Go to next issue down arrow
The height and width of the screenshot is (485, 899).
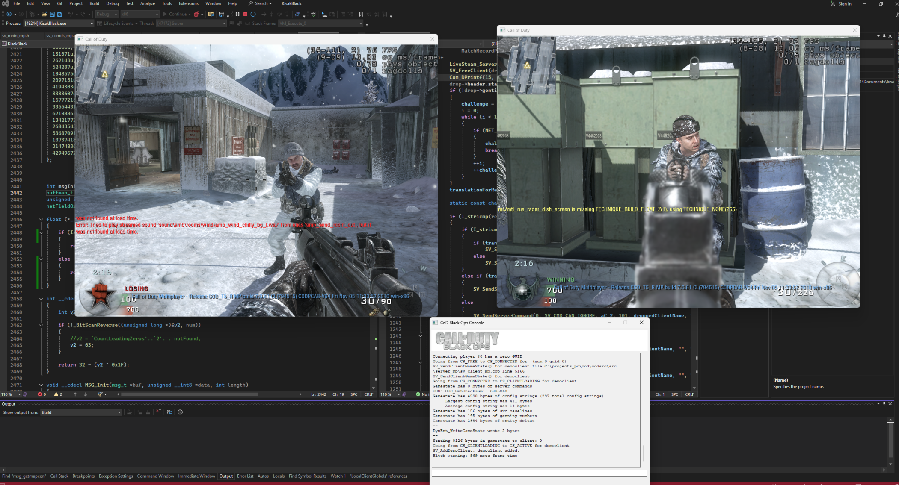85,394
